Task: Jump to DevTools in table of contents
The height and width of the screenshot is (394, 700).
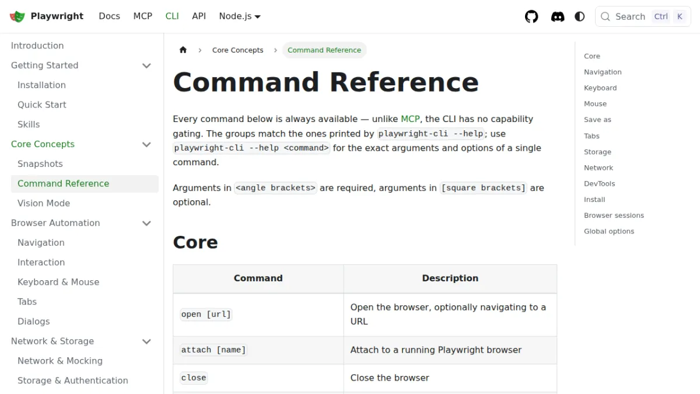Action: (600, 183)
